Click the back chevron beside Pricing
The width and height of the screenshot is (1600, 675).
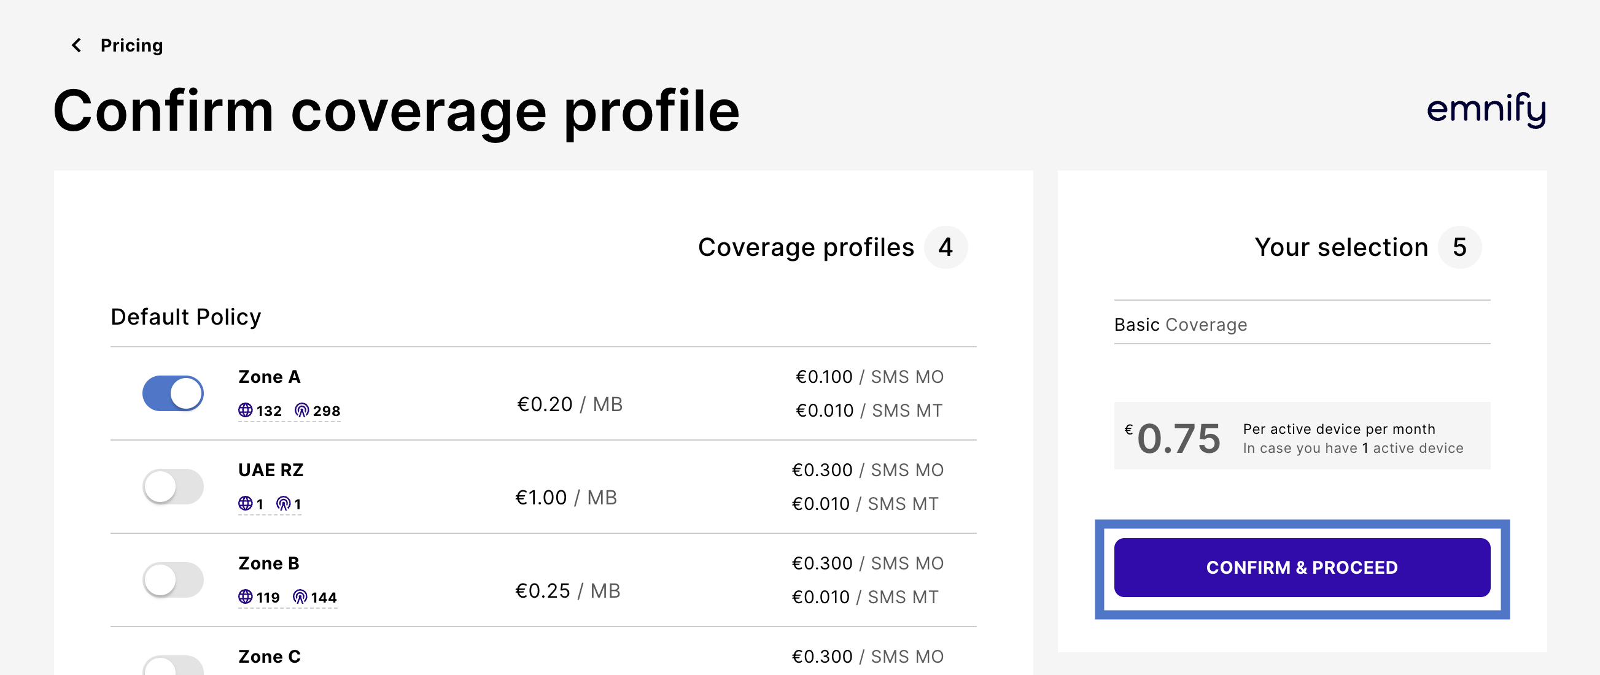76,45
